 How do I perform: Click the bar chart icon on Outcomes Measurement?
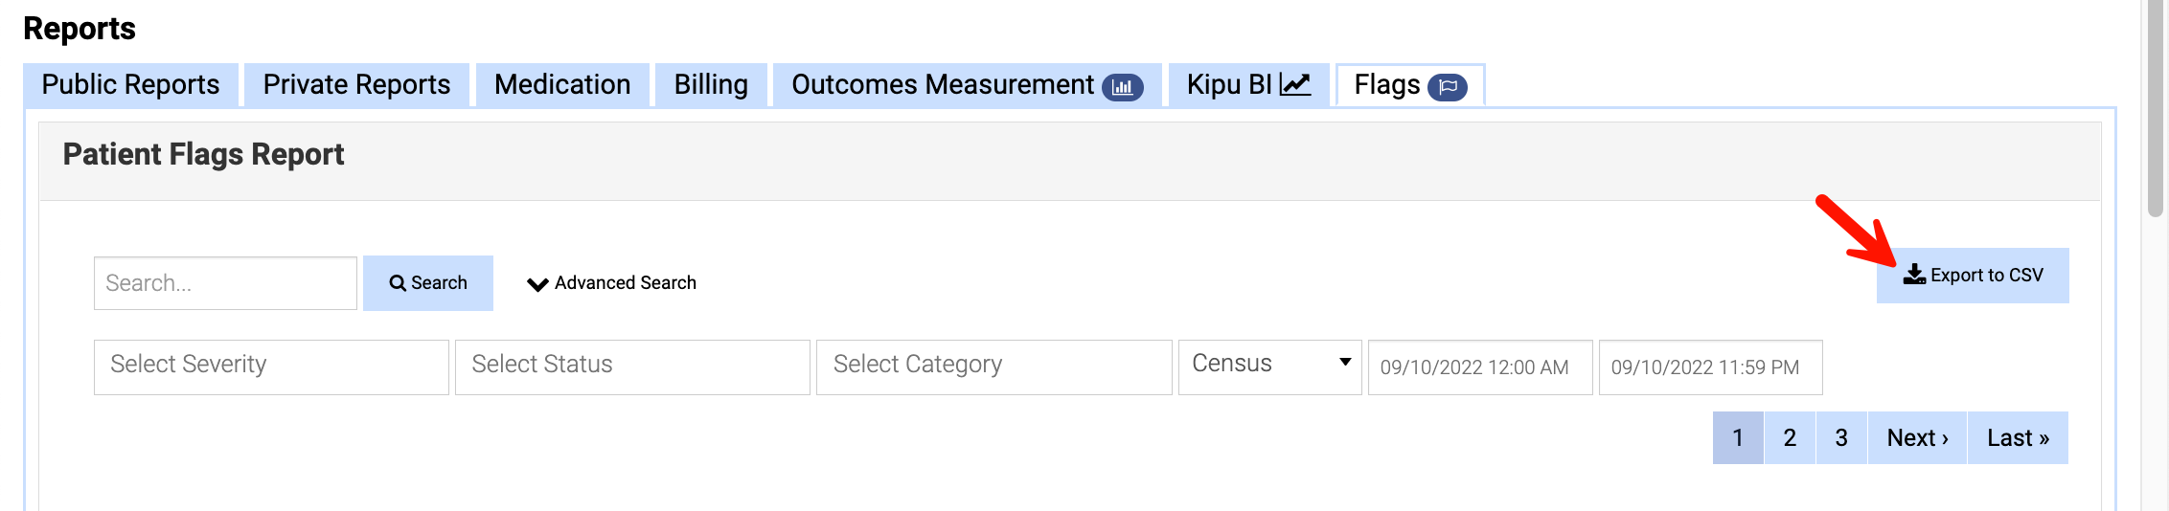(x=1123, y=87)
